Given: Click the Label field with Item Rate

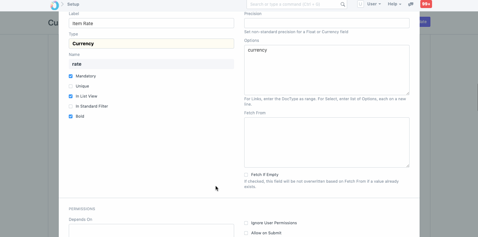Looking at the screenshot, I should pyautogui.click(x=151, y=23).
